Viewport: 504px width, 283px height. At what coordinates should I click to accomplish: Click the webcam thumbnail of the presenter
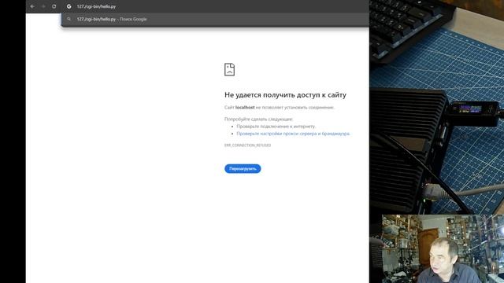[x=443, y=249]
